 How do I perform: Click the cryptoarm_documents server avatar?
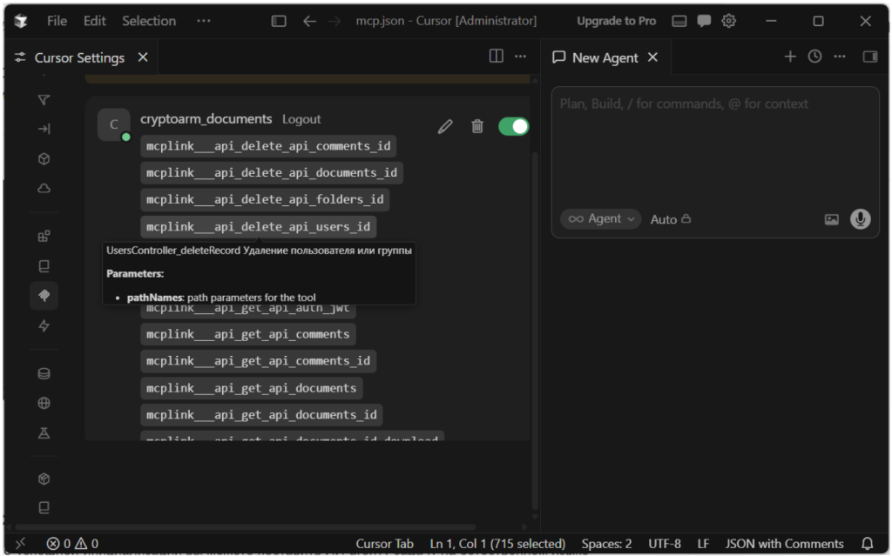(x=114, y=124)
